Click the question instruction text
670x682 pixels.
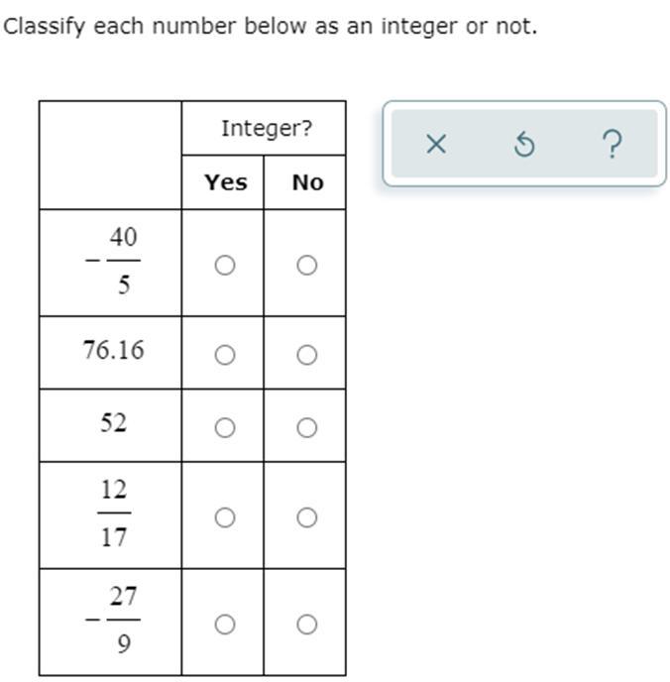coord(270,26)
